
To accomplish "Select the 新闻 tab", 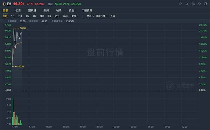I will [46, 10].
